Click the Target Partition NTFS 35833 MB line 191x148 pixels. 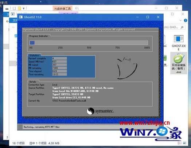(x=68, y=94)
